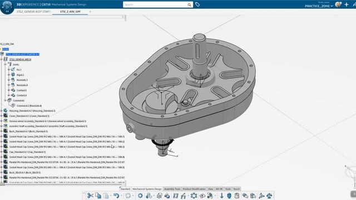The height and width of the screenshot is (200, 356).
Task: Click the user avatar in top bar
Action: pos(338,4)
